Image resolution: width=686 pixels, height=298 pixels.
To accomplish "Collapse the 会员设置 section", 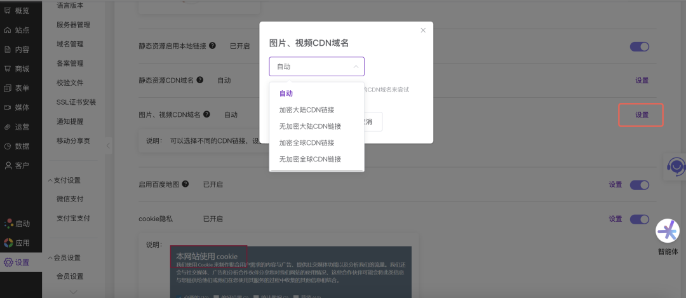I will point(51,258).
